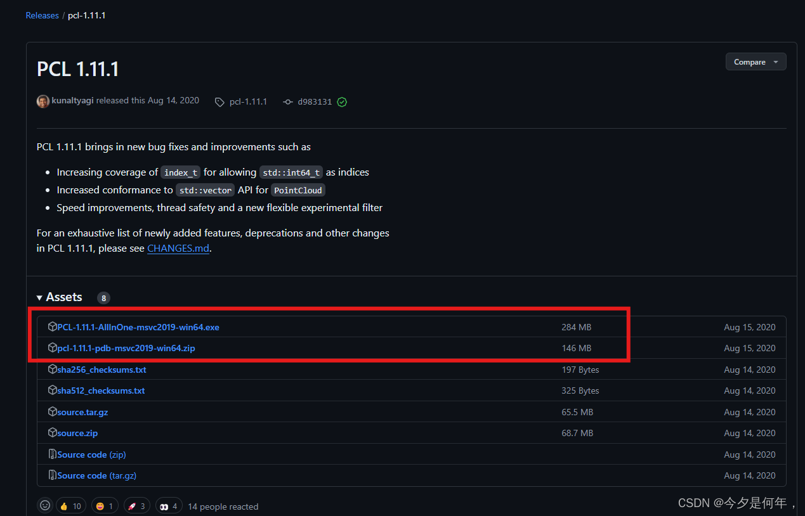805x516 pixels.
Task: Click the PCL 1.11.1 release title
Action: (78, 68)
